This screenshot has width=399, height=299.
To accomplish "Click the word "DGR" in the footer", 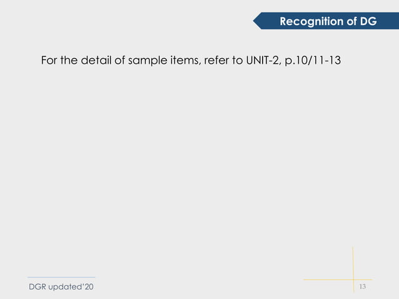I will (38, 286).
